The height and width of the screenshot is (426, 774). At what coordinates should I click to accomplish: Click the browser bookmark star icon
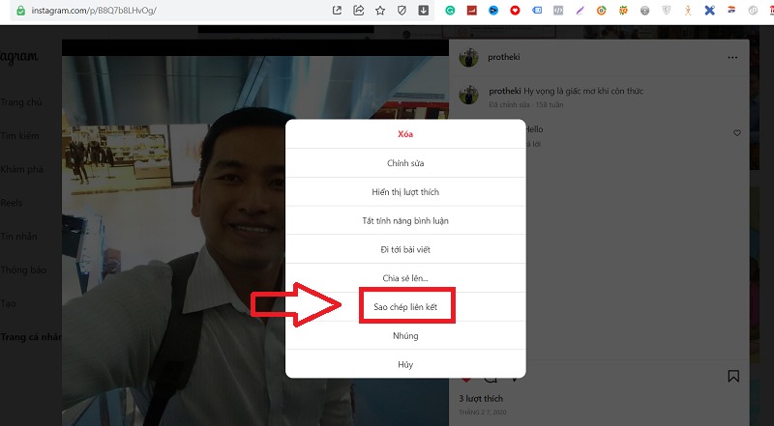coord(380,11)
